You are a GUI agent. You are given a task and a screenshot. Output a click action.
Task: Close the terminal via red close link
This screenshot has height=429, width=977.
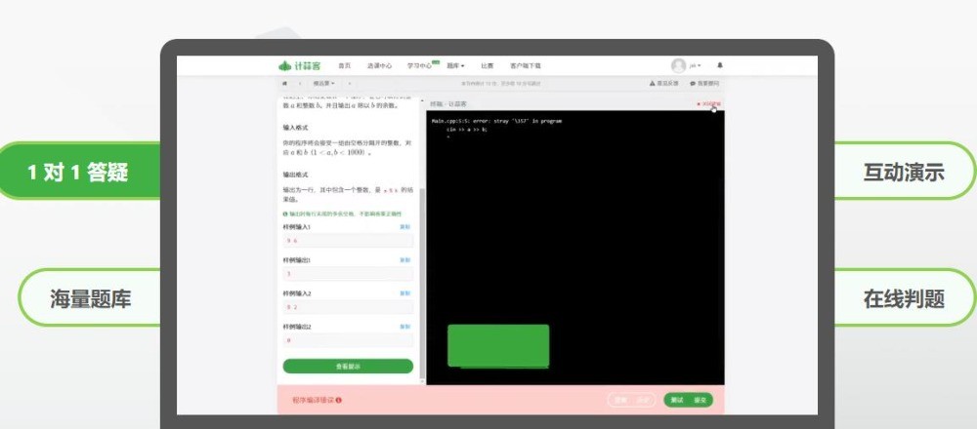pyautogui.click(x=708, y=103)
